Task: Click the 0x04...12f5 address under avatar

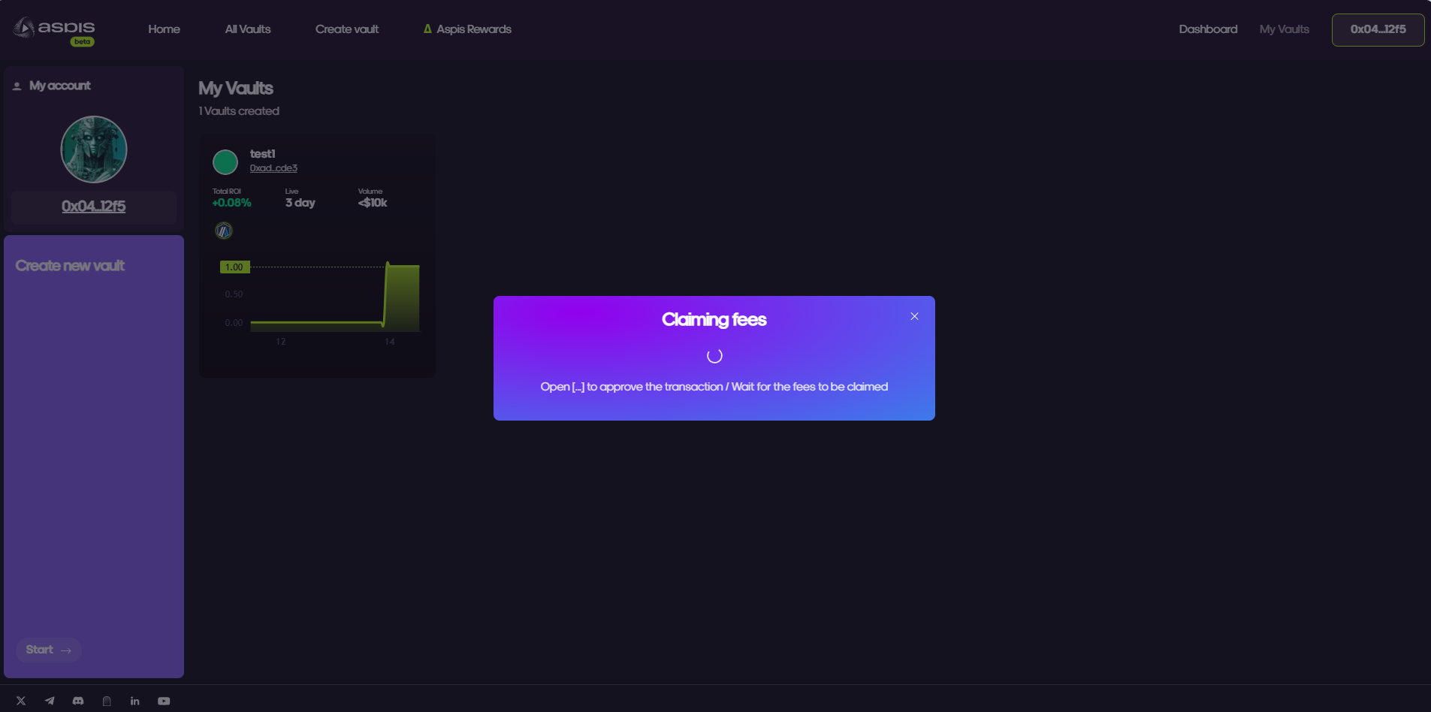Action: pyautogui.click(x=94, y=207)
